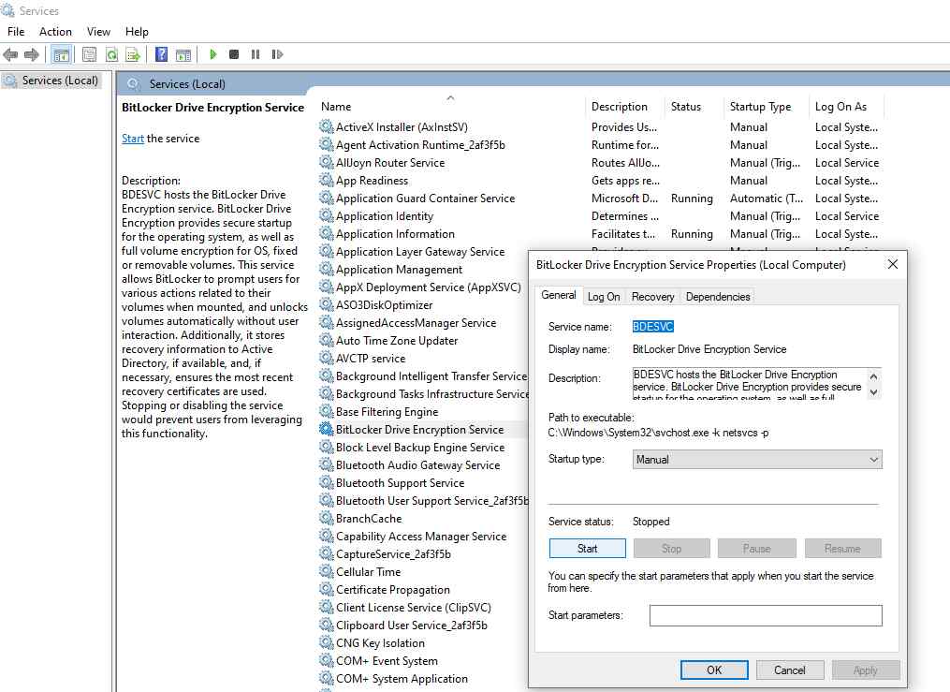Click the 'Start the service' link

pyautogui.click(x=133, y=139)
